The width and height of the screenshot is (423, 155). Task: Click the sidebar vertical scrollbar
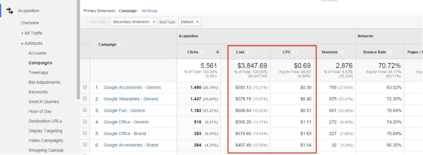tap(78, 49)
